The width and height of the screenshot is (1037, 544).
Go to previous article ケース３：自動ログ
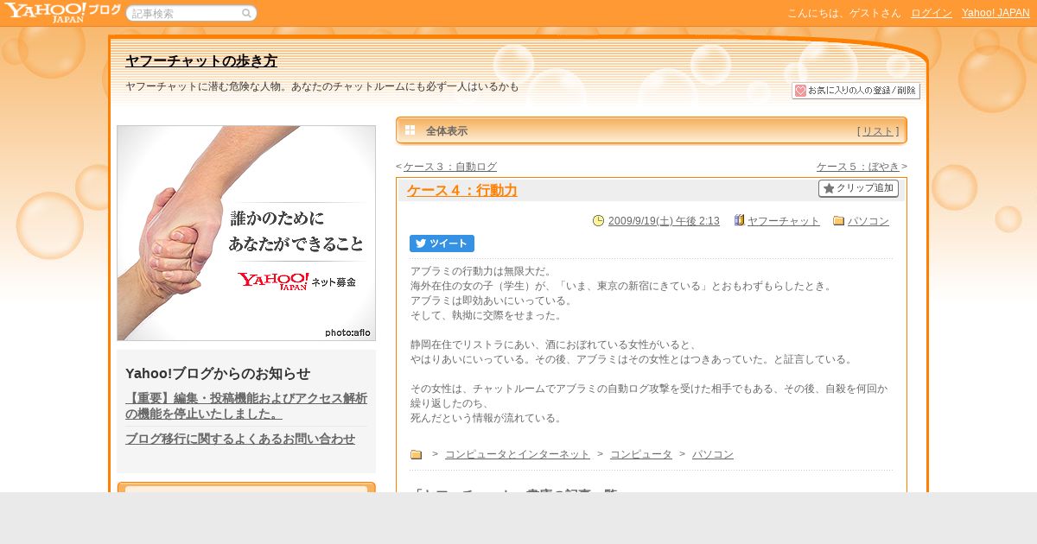coord(449,167)
